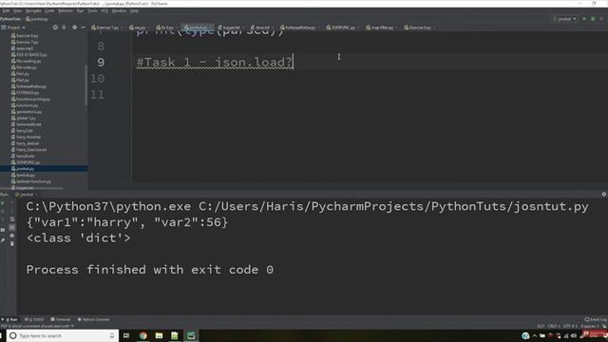Click line 9 comment Task 1 json.load
Screen dimensions: 608x342
[x=215, y=62]
